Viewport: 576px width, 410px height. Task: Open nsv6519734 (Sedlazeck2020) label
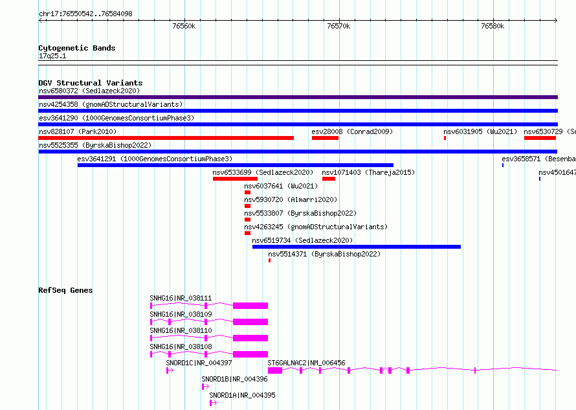tap(302, 240)
